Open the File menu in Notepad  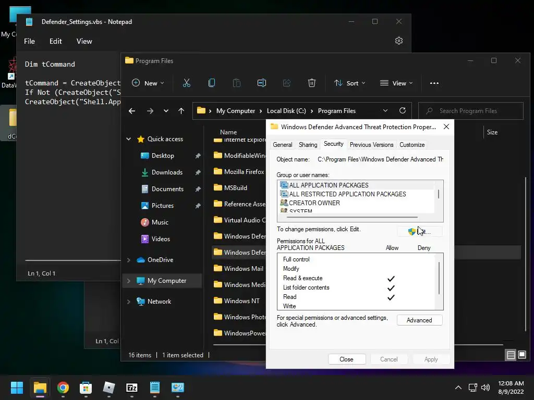(x=29, y=41)
